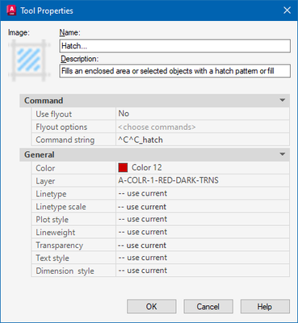Collapse the General section arrow
Screen dimensions: 298x323
tap(282, 154)
